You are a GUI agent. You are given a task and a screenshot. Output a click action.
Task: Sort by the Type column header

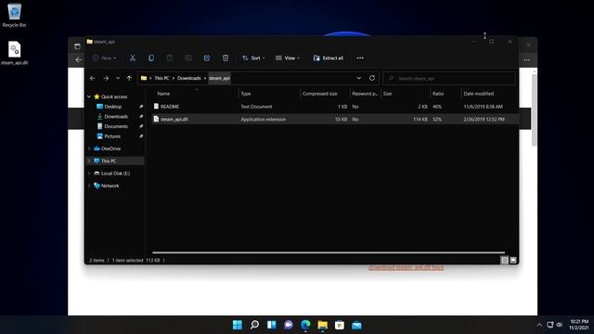pos(246,94)
